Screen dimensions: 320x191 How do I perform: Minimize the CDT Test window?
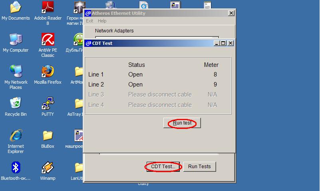pos(217,43)
